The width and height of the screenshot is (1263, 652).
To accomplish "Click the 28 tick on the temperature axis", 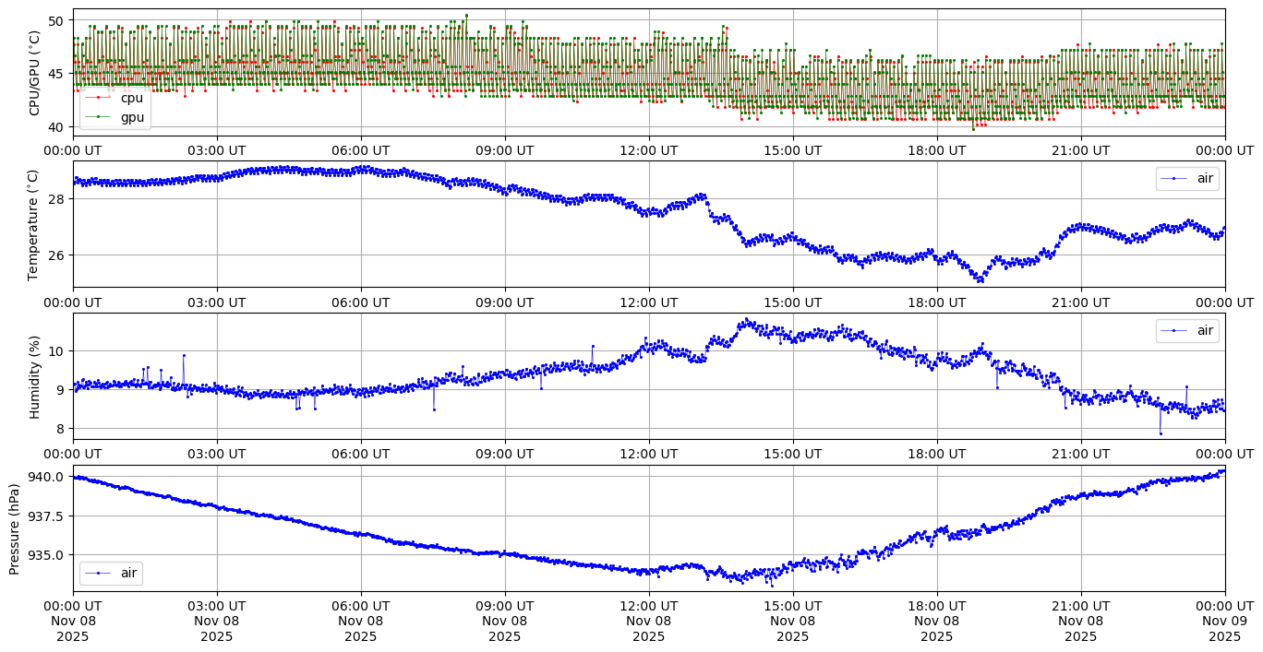I will click(55, 199).
